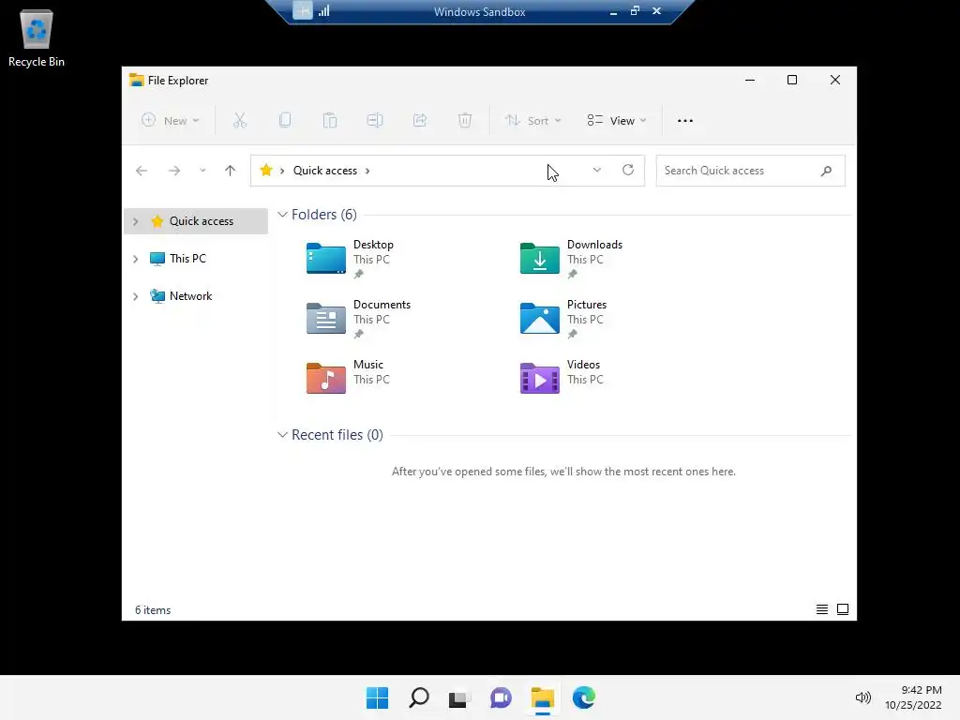Viewport: 960px width, 720px height.
Task: Select This PC in navigation pane
Action: point(196,259)
